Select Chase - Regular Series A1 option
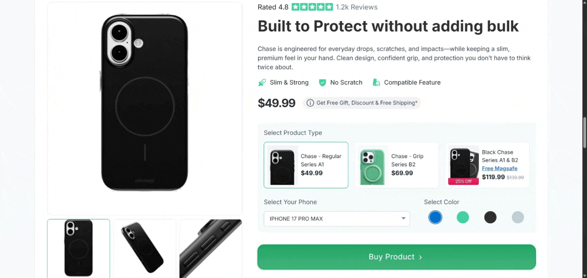This screenshot has width=587, height=278. click(x=306, y=165)
